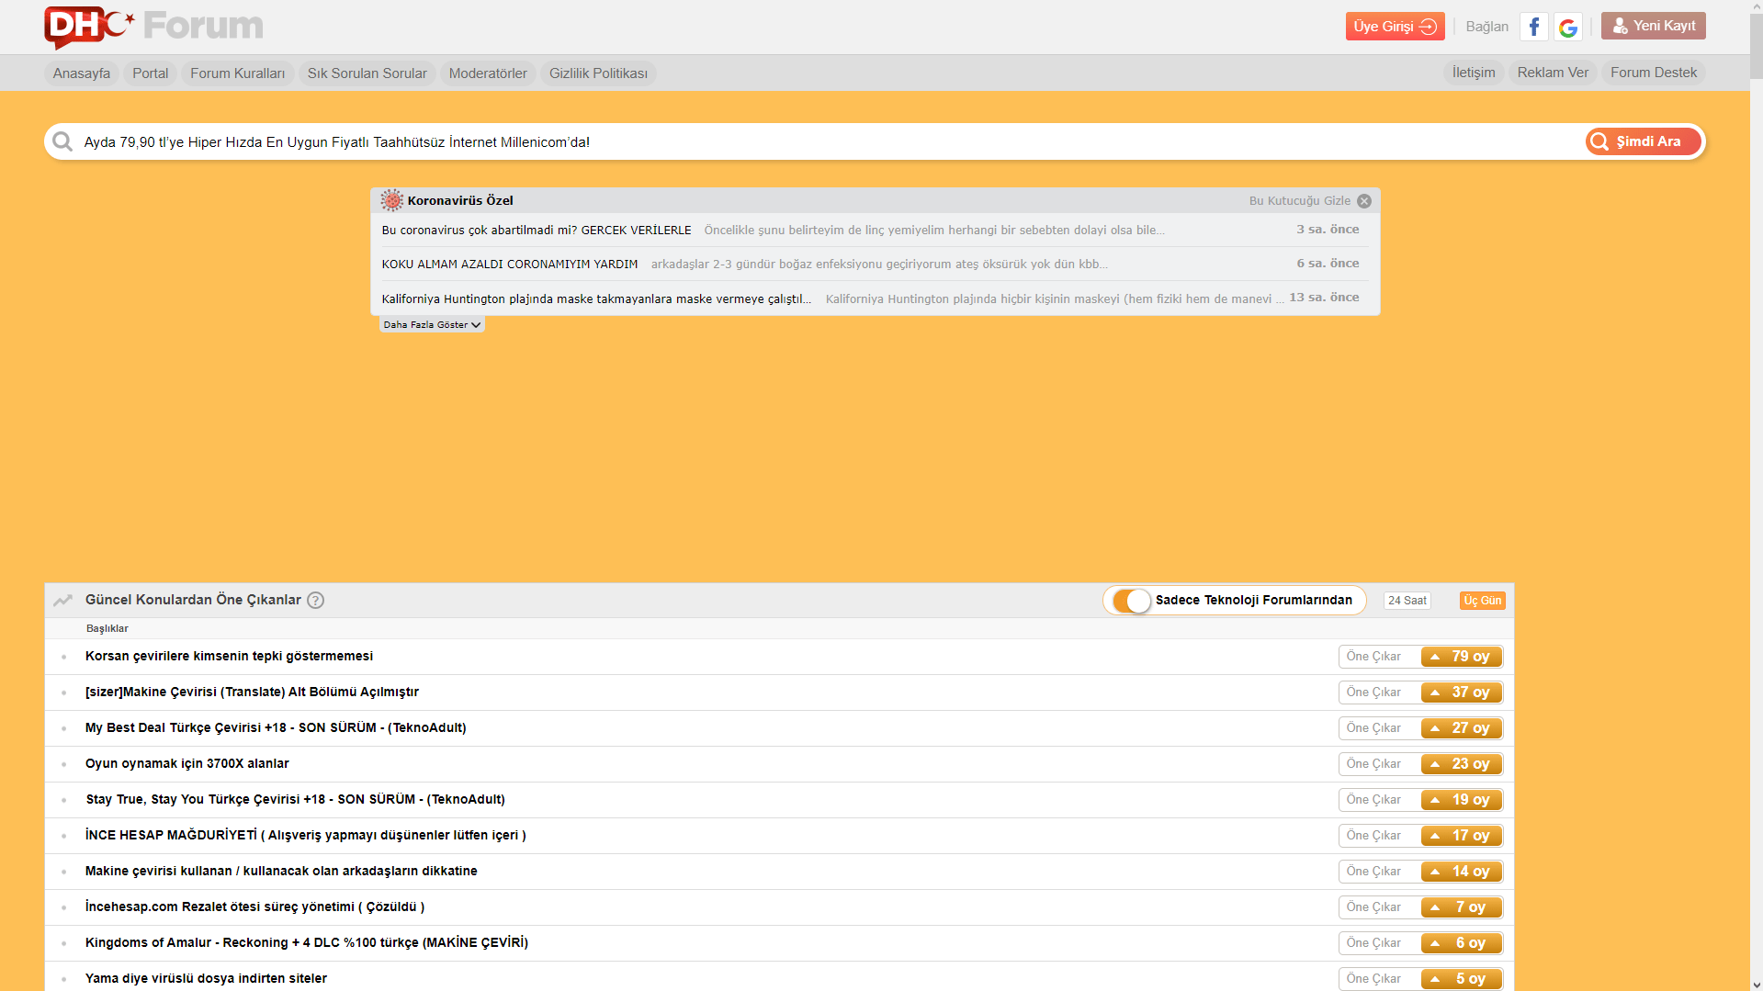Viewport: 1763px width, 991px height.
Task: Upvote the 23 oy 3700X topic
Action: 1461,764
